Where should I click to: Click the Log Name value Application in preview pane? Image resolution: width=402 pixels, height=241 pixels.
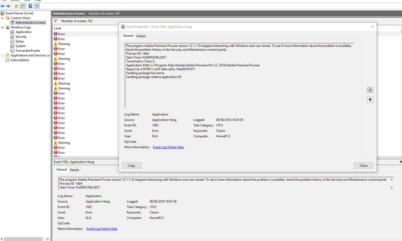pos(93,196)
